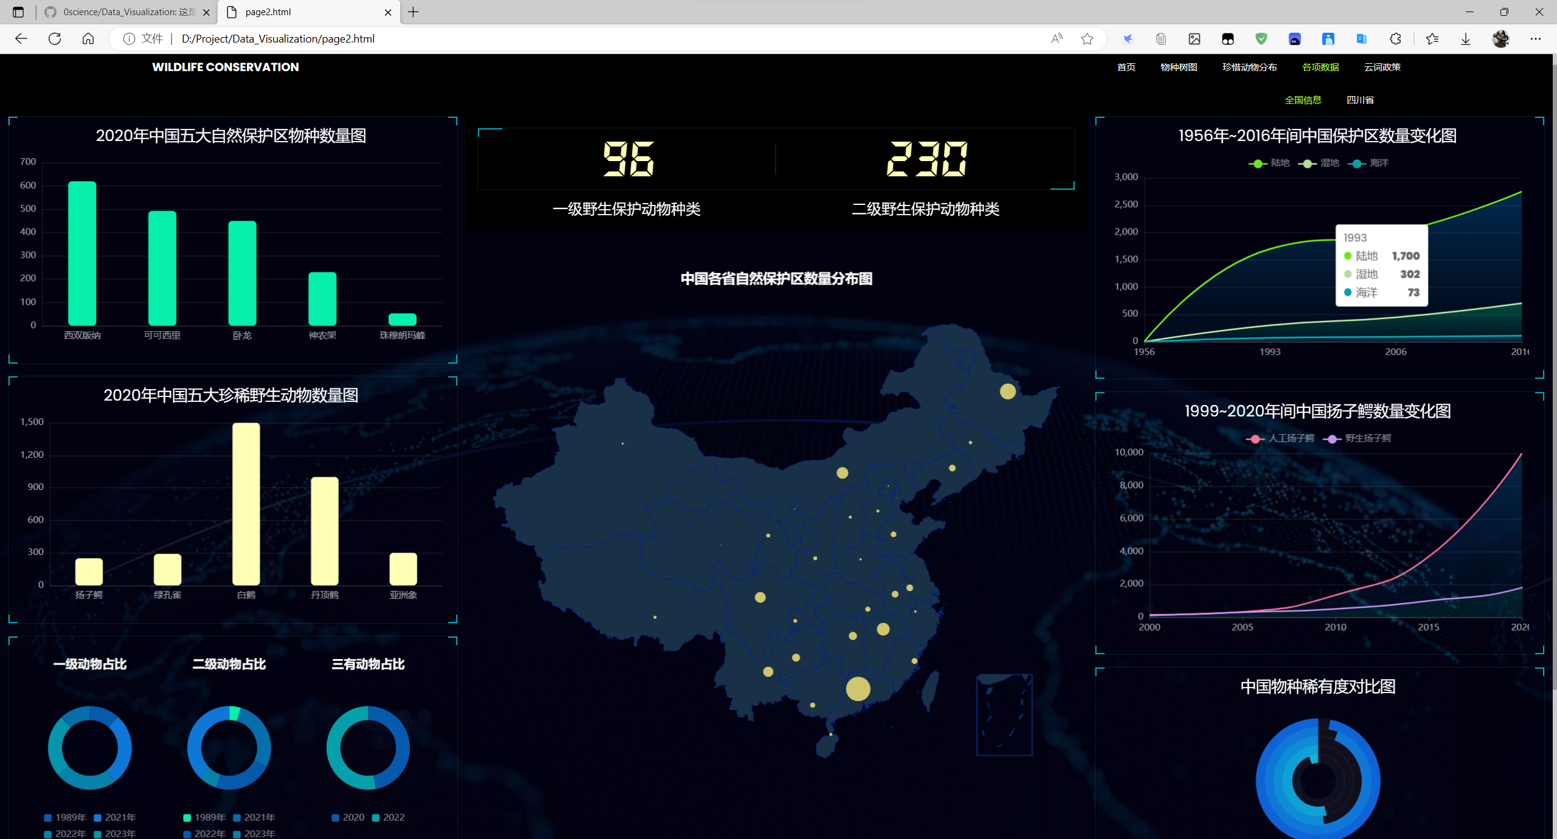Click the 中国物种稀有度对比图 chart title
Image resolution: width=1557 pixels, height=839 pixels.
(x=1318, y=686)
